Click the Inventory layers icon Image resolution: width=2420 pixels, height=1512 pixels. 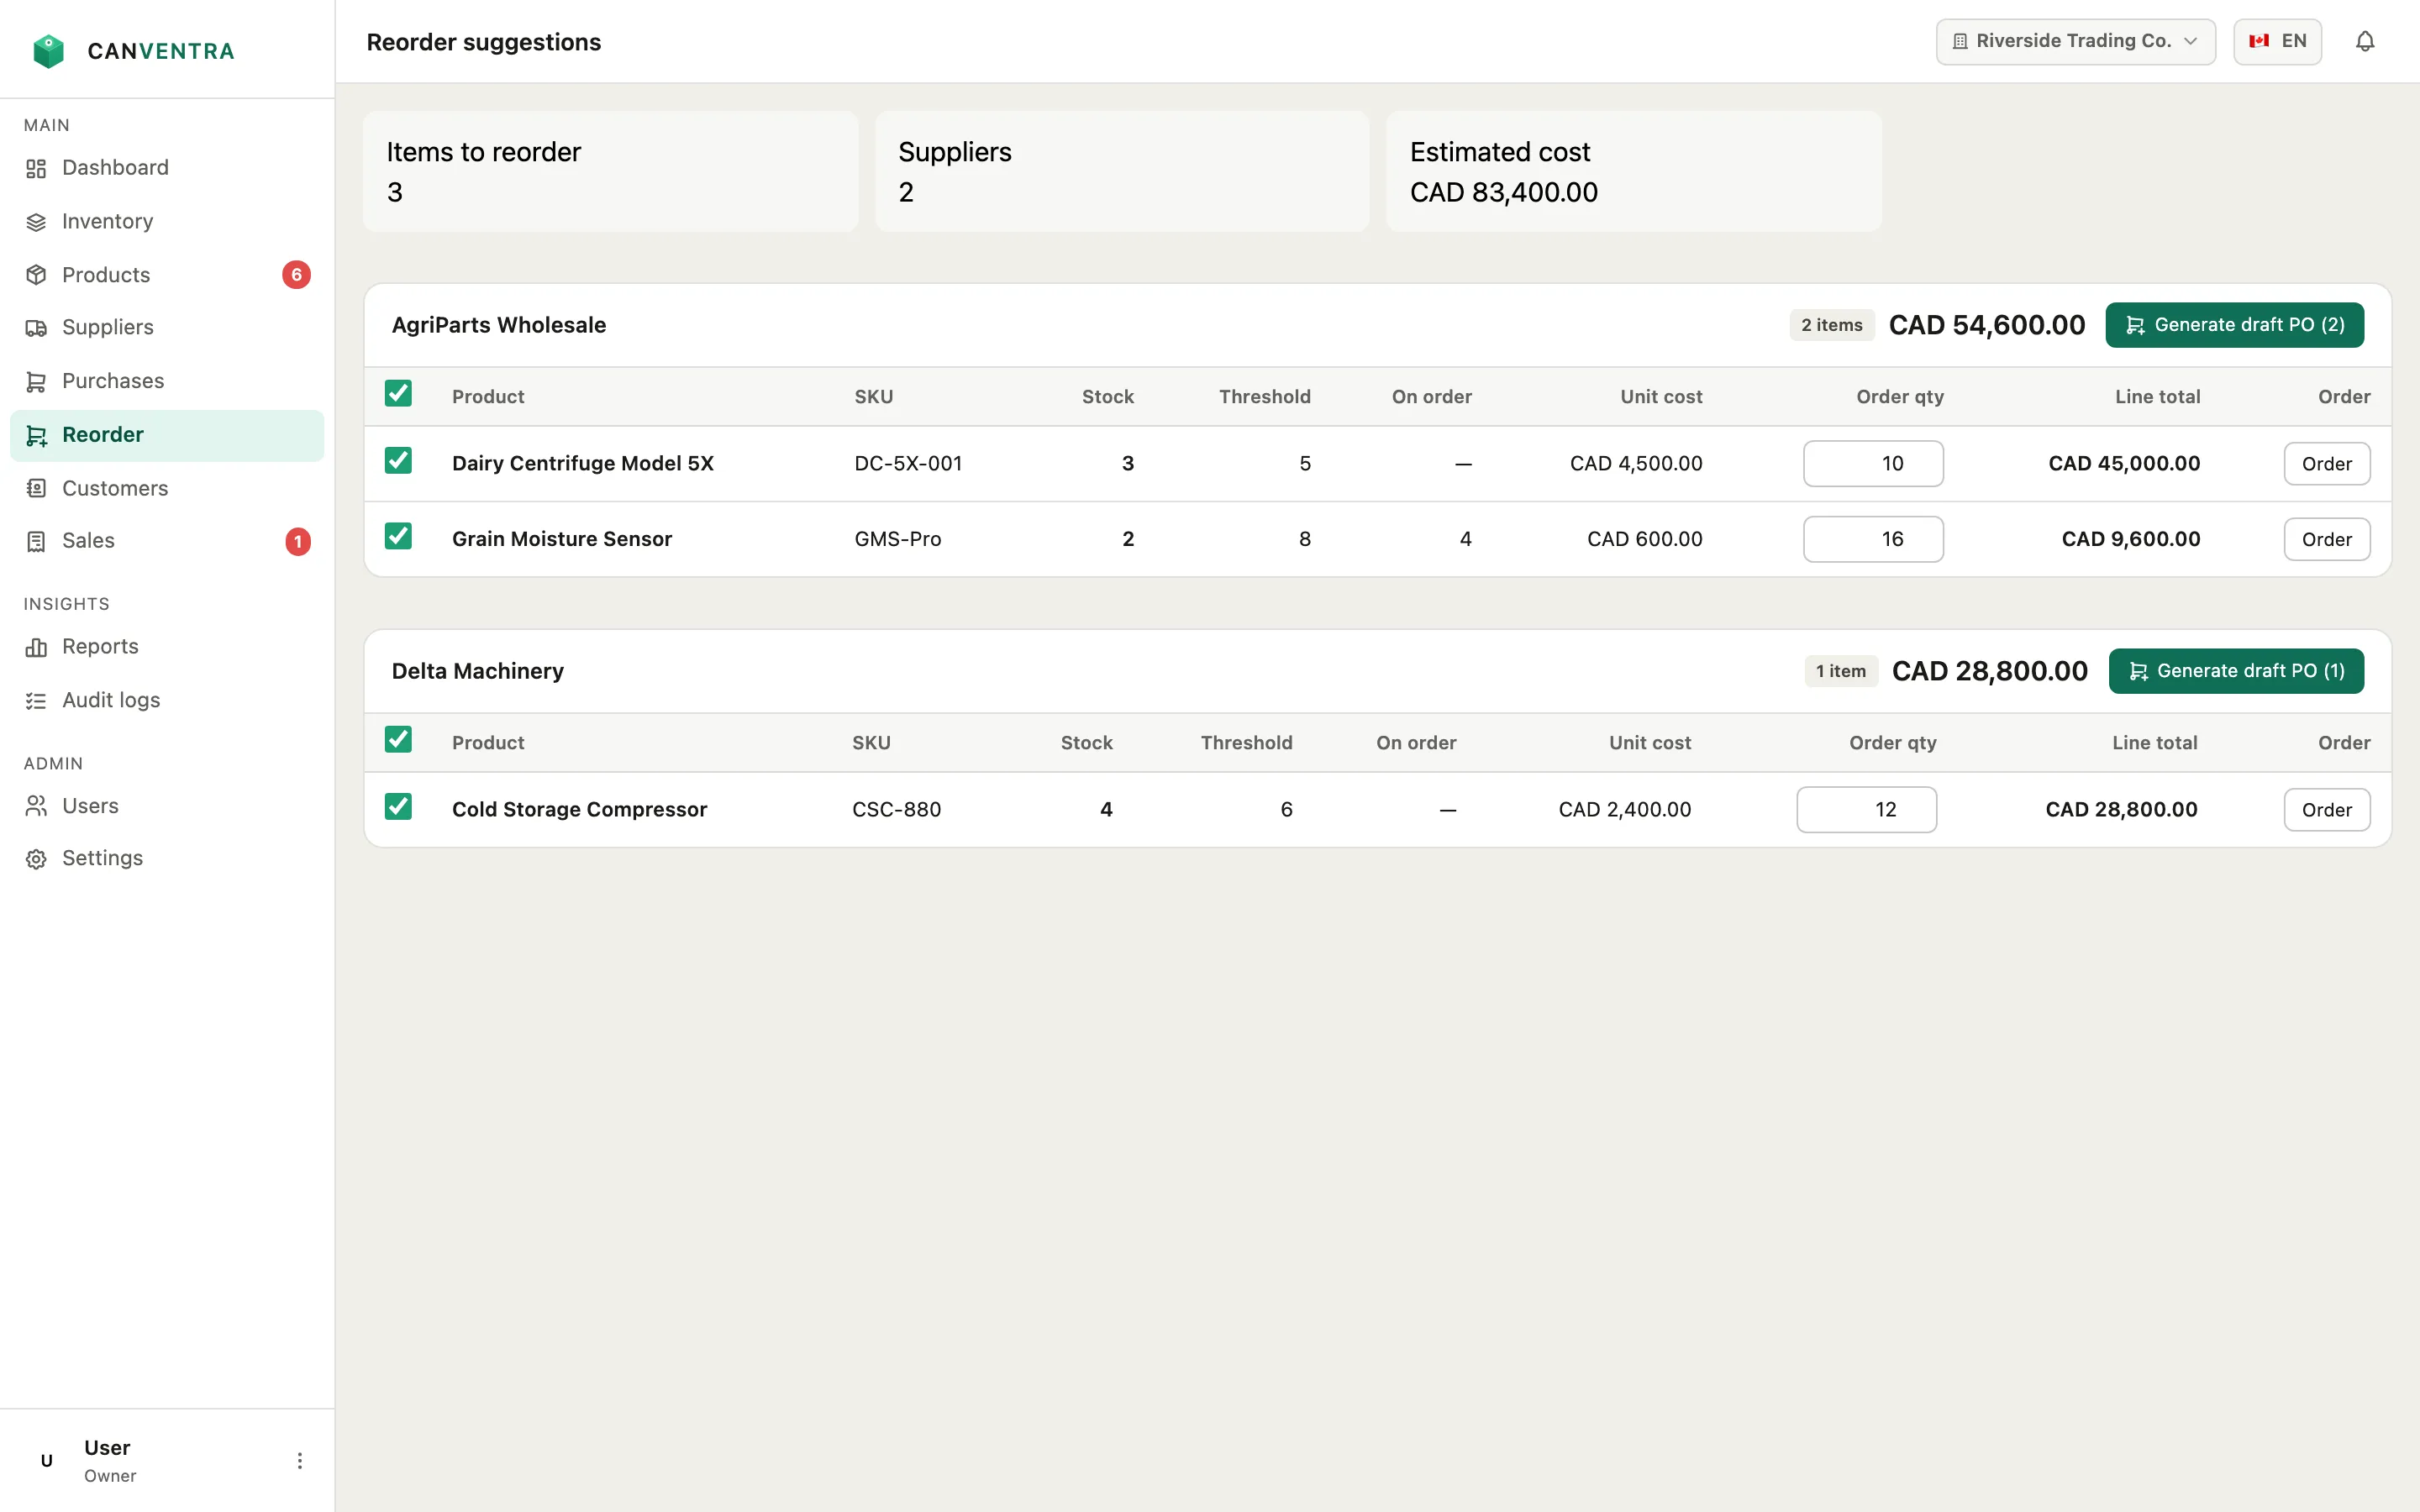[36, 222]
